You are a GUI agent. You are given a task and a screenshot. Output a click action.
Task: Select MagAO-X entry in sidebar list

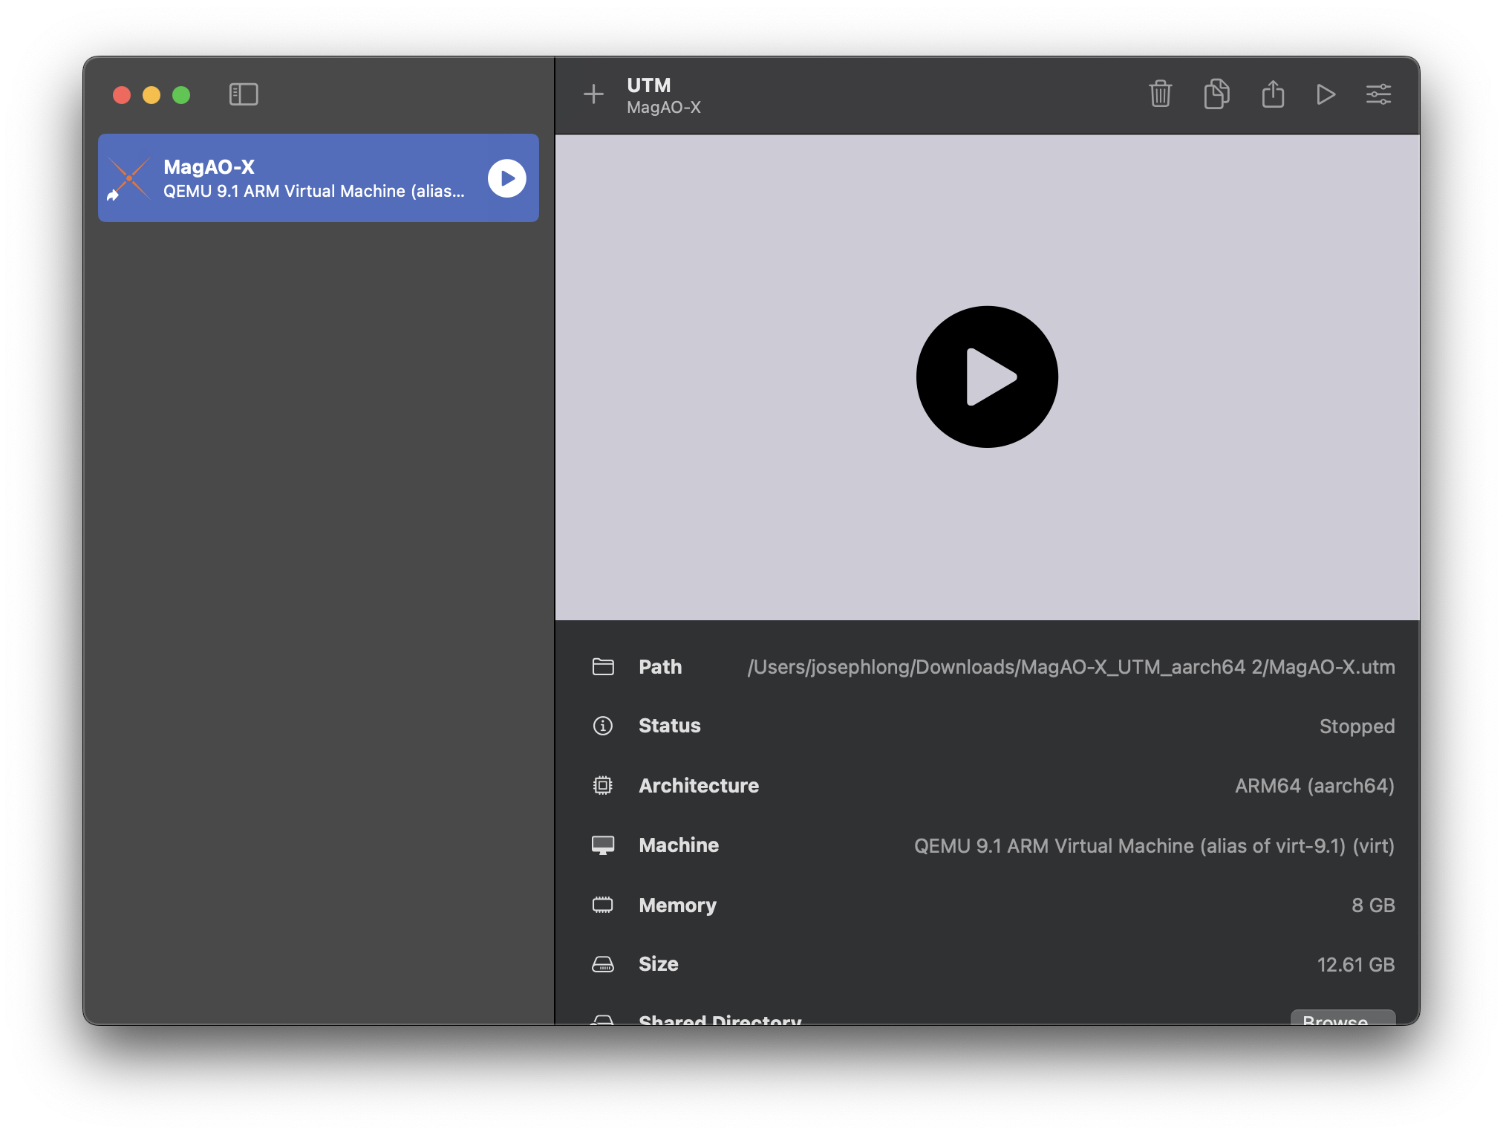pyautogui.click(x=319, y=178)
